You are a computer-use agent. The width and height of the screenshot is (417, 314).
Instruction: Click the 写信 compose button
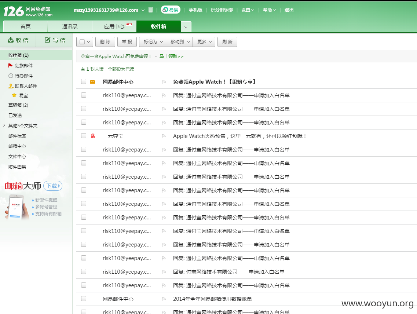pyautogui.click(x=55, y=40)
